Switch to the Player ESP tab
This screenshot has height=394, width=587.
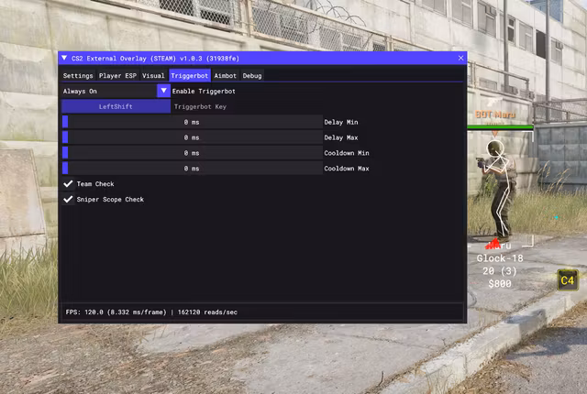click(x=117, y=75)
